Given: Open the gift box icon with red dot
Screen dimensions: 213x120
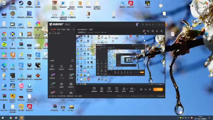Looking at the screenshot, I should (x=144, y=31).
